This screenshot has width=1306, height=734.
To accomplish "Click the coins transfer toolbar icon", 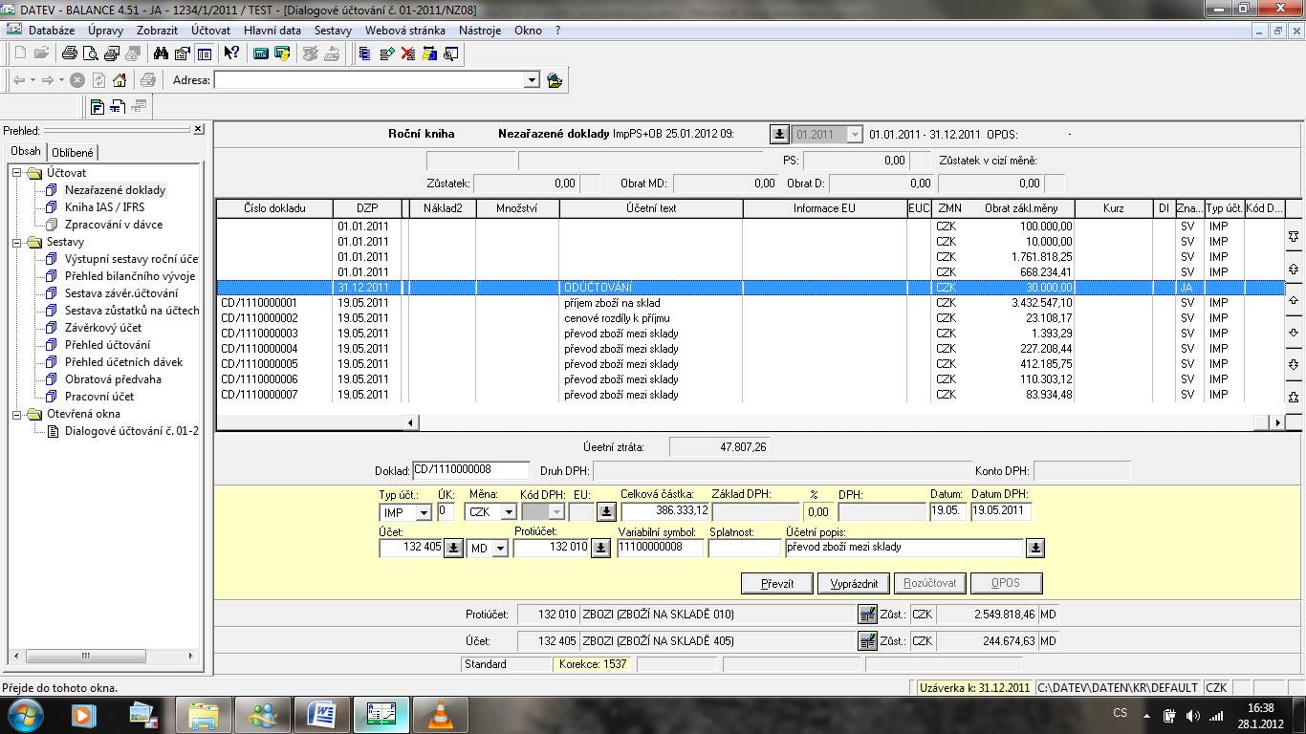I will [x=428, y=54].
